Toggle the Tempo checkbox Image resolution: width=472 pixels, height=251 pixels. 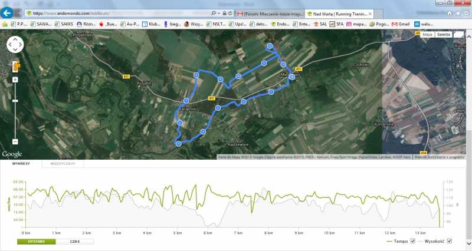pyautogui.click(x=413, y=241)
